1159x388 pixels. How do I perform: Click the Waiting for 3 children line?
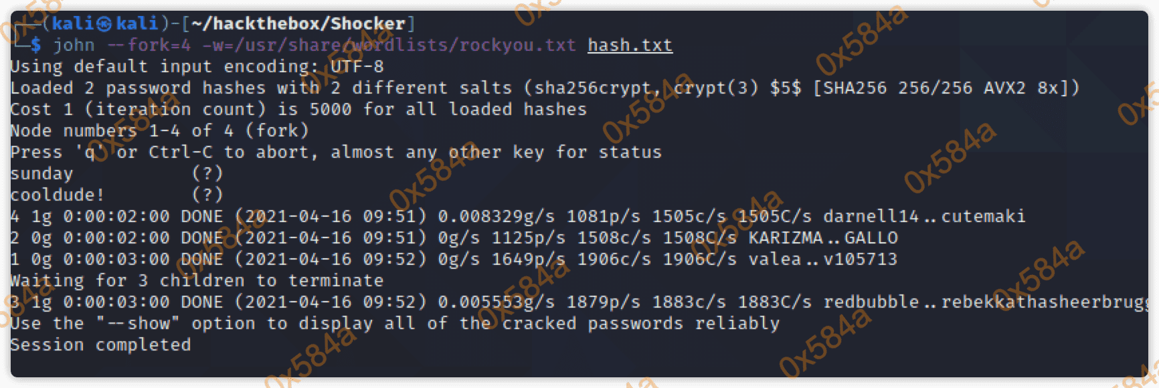coord(197,281)
